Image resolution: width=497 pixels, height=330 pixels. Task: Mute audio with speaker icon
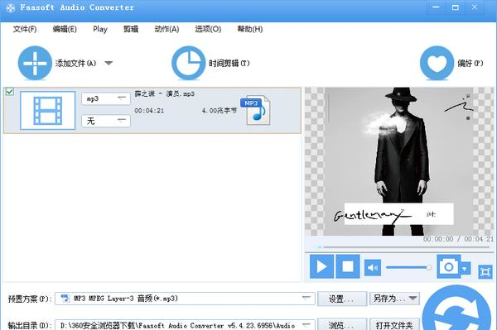(373, 268)
